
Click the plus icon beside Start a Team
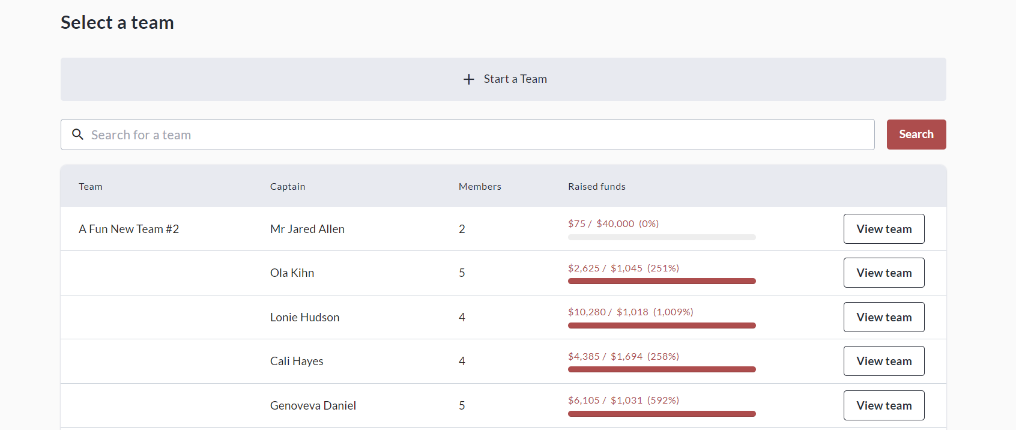[x=469, y=79]
